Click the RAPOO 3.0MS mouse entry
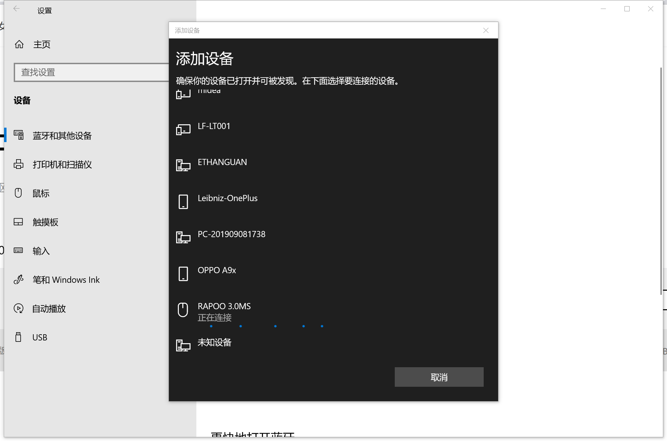Screen dimensions: 667x441 [x=224, y=306]
